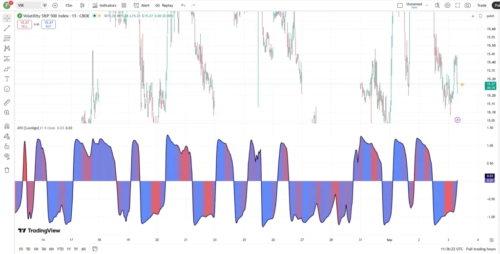Open the go to date calendar

[95, 249]
